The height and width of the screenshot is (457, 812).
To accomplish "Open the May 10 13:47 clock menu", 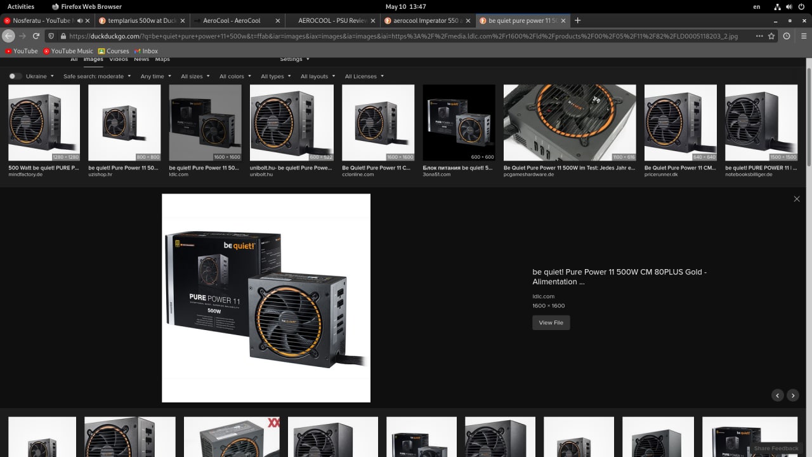I will (406, 6).
